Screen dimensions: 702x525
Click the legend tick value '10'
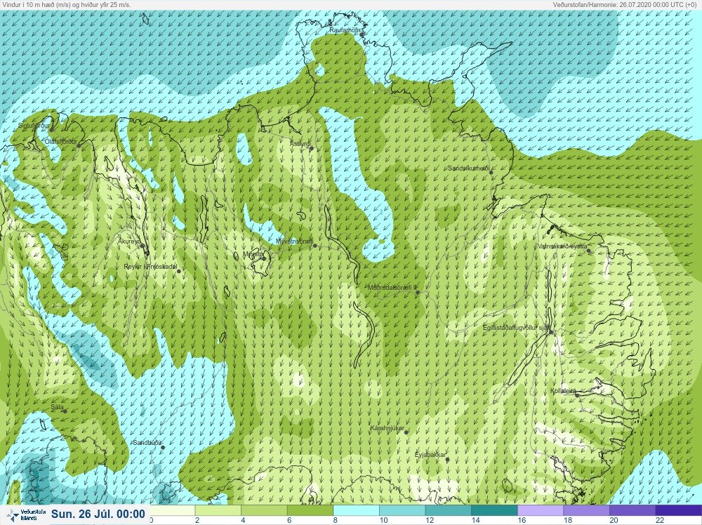point(384,520)
